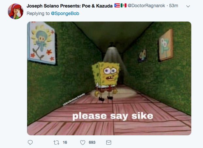View the 53m timestamp permalink
Screen dimensions: 203x148
pyautogui.click(x=174, y=6)
